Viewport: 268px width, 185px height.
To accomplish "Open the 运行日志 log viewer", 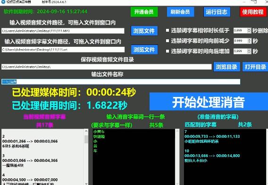I will [217, 12].
